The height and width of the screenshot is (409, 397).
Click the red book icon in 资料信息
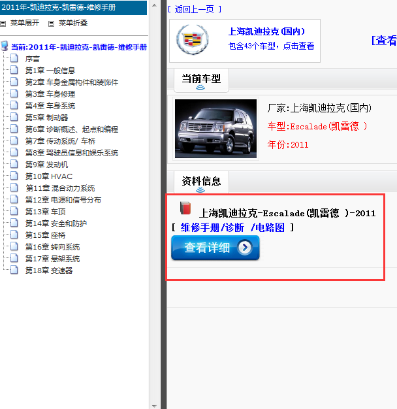185,208
